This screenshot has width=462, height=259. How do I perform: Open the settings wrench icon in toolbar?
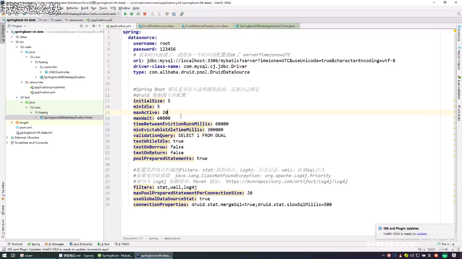(167, 14)
